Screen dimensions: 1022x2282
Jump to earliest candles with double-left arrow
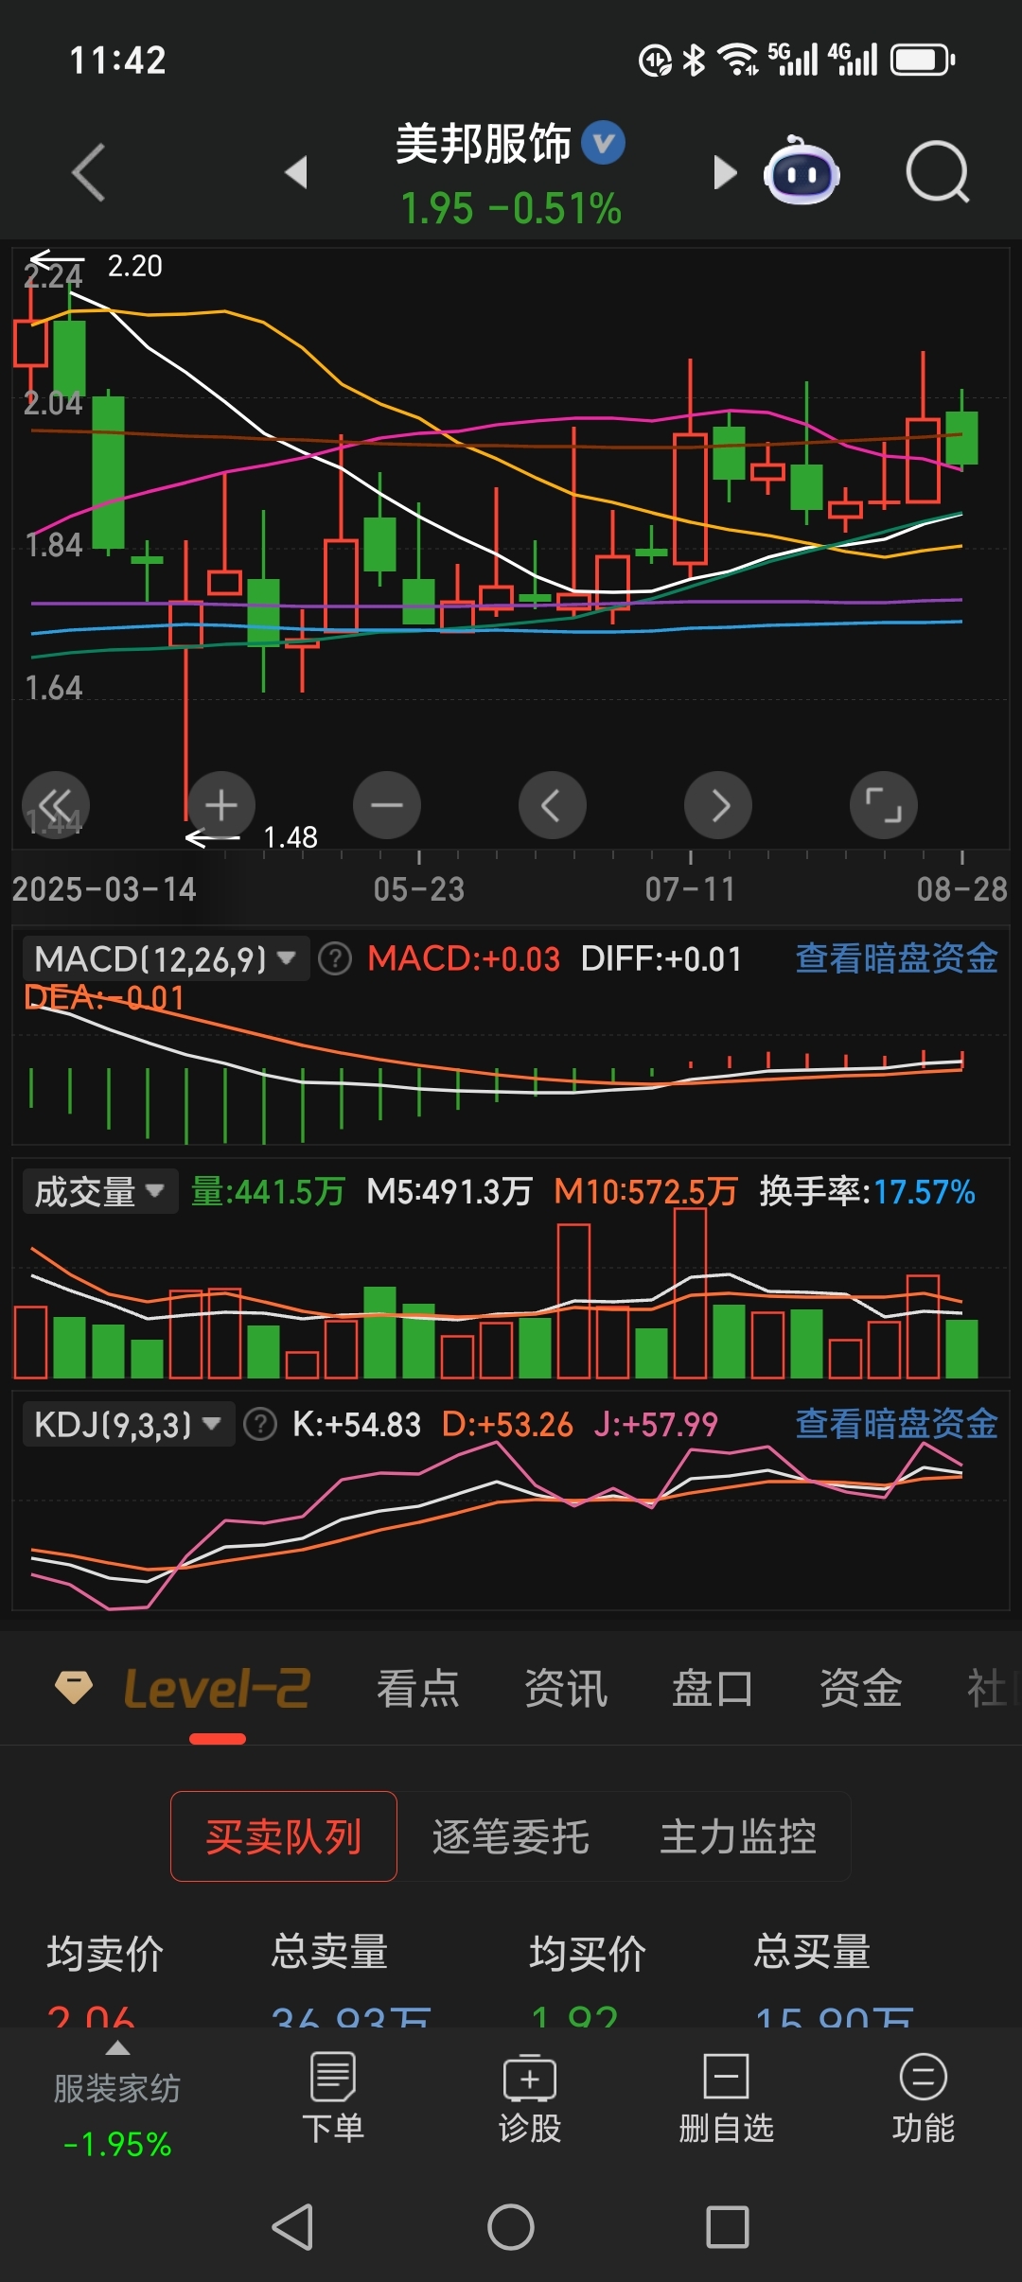point(56,805)
